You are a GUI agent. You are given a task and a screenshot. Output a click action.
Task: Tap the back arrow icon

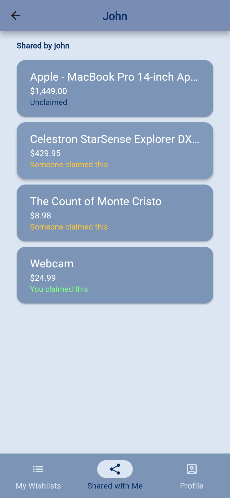pyautogui.click(x=16, y=16)
